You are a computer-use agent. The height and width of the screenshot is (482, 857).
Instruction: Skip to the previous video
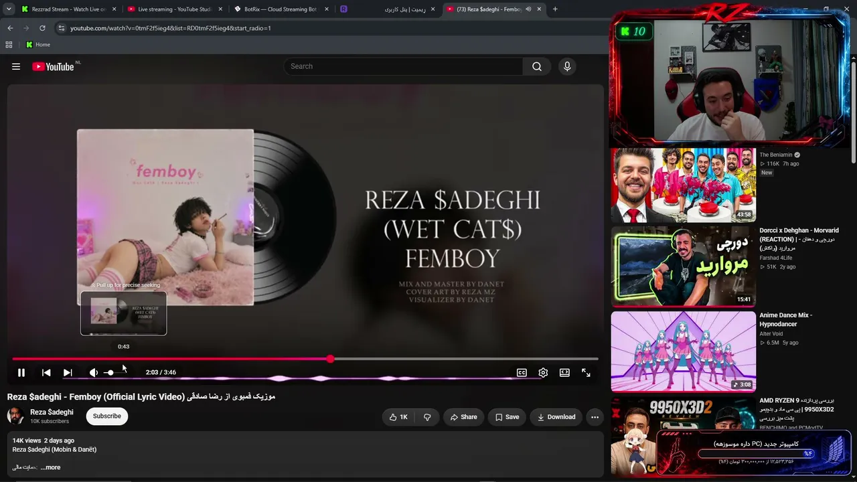tap(46, 372)
